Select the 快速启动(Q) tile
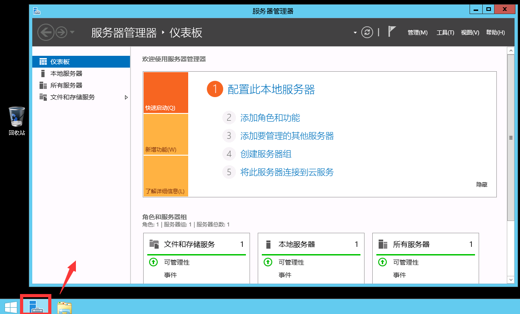Viewport: 520px width, 314px height. click(x=166, y=93)
